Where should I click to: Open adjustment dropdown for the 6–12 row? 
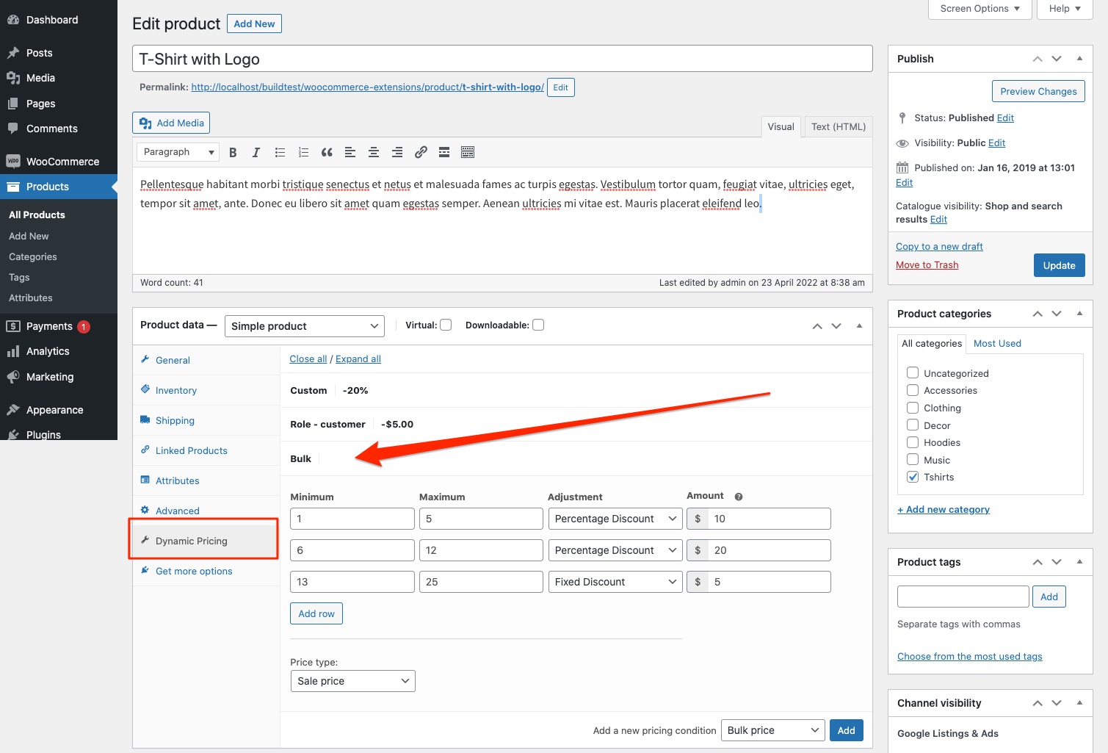point(615,550)
